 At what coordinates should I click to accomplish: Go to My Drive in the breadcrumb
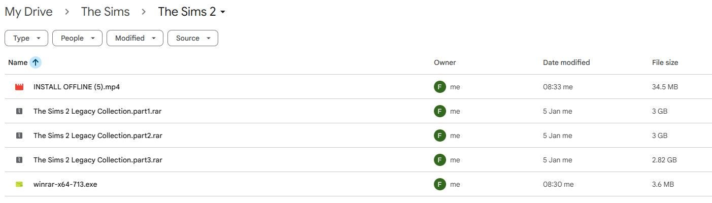pyautogui.click(x=28, y=12)
